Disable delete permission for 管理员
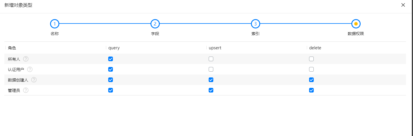Image resolution: width=413 pixels, height=136 pixels. [311, 90]
